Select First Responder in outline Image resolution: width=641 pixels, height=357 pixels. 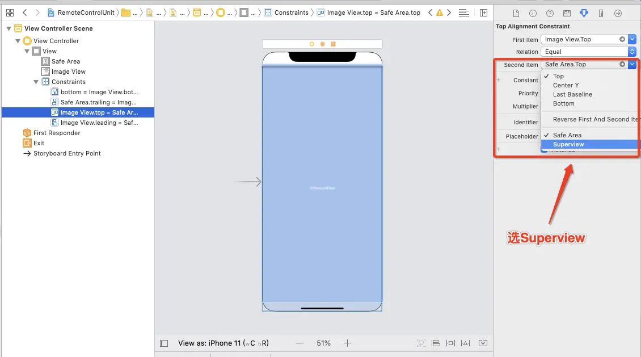click(x=56, y=133)
